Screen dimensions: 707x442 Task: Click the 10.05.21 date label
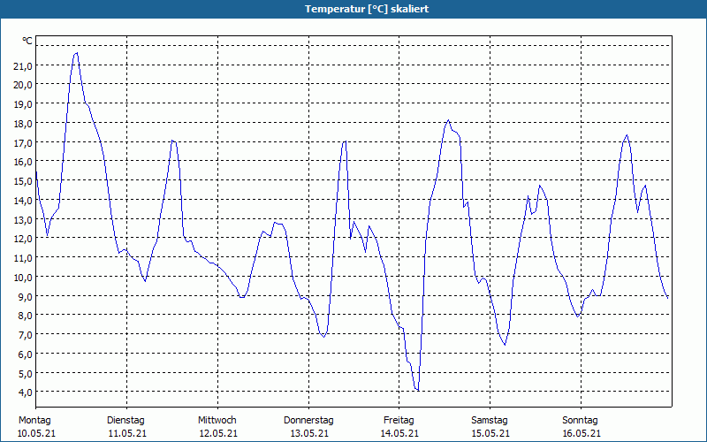click(36, 433)
